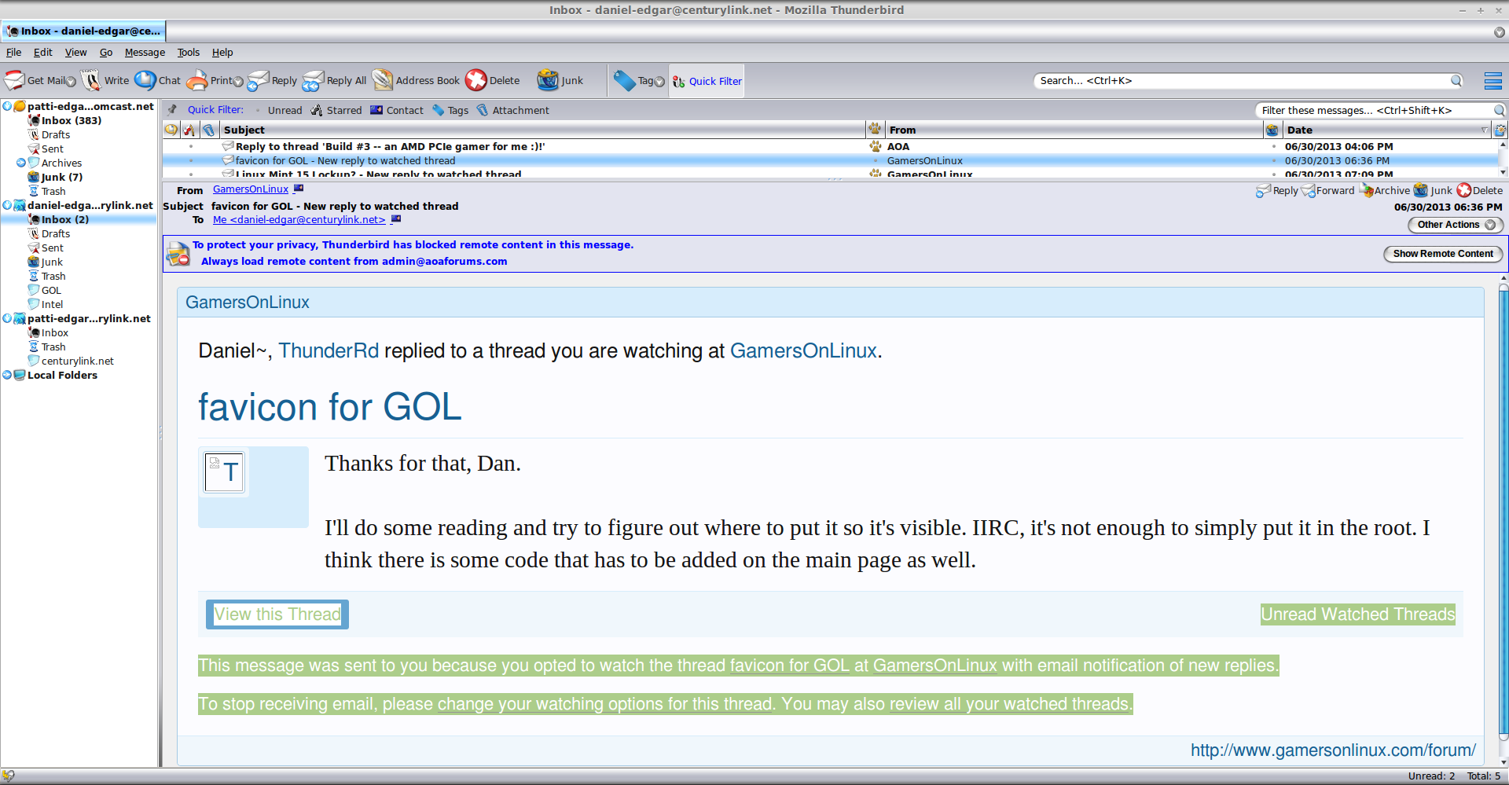This screenshot has width=1509, height=785.
Task: Open the Print dropdown arrow
Action: click(238, 82)
